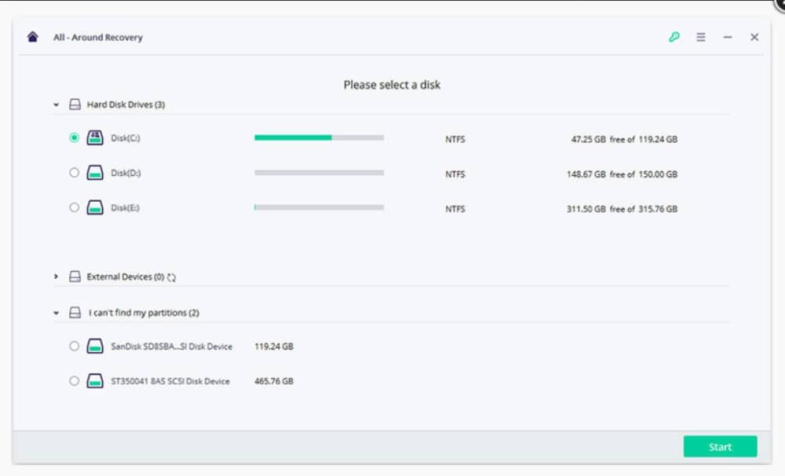Click the Disk(E:) drive icon

[95, 208]
